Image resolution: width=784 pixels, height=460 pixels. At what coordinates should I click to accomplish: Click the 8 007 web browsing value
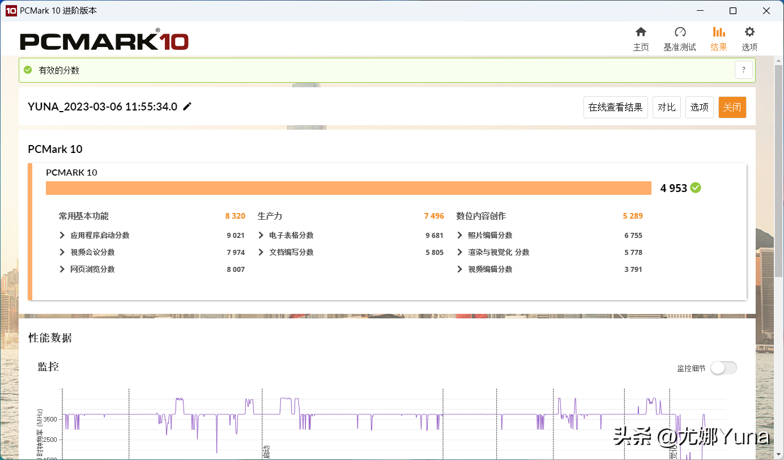pyautogui.click(x=236, y=269)
